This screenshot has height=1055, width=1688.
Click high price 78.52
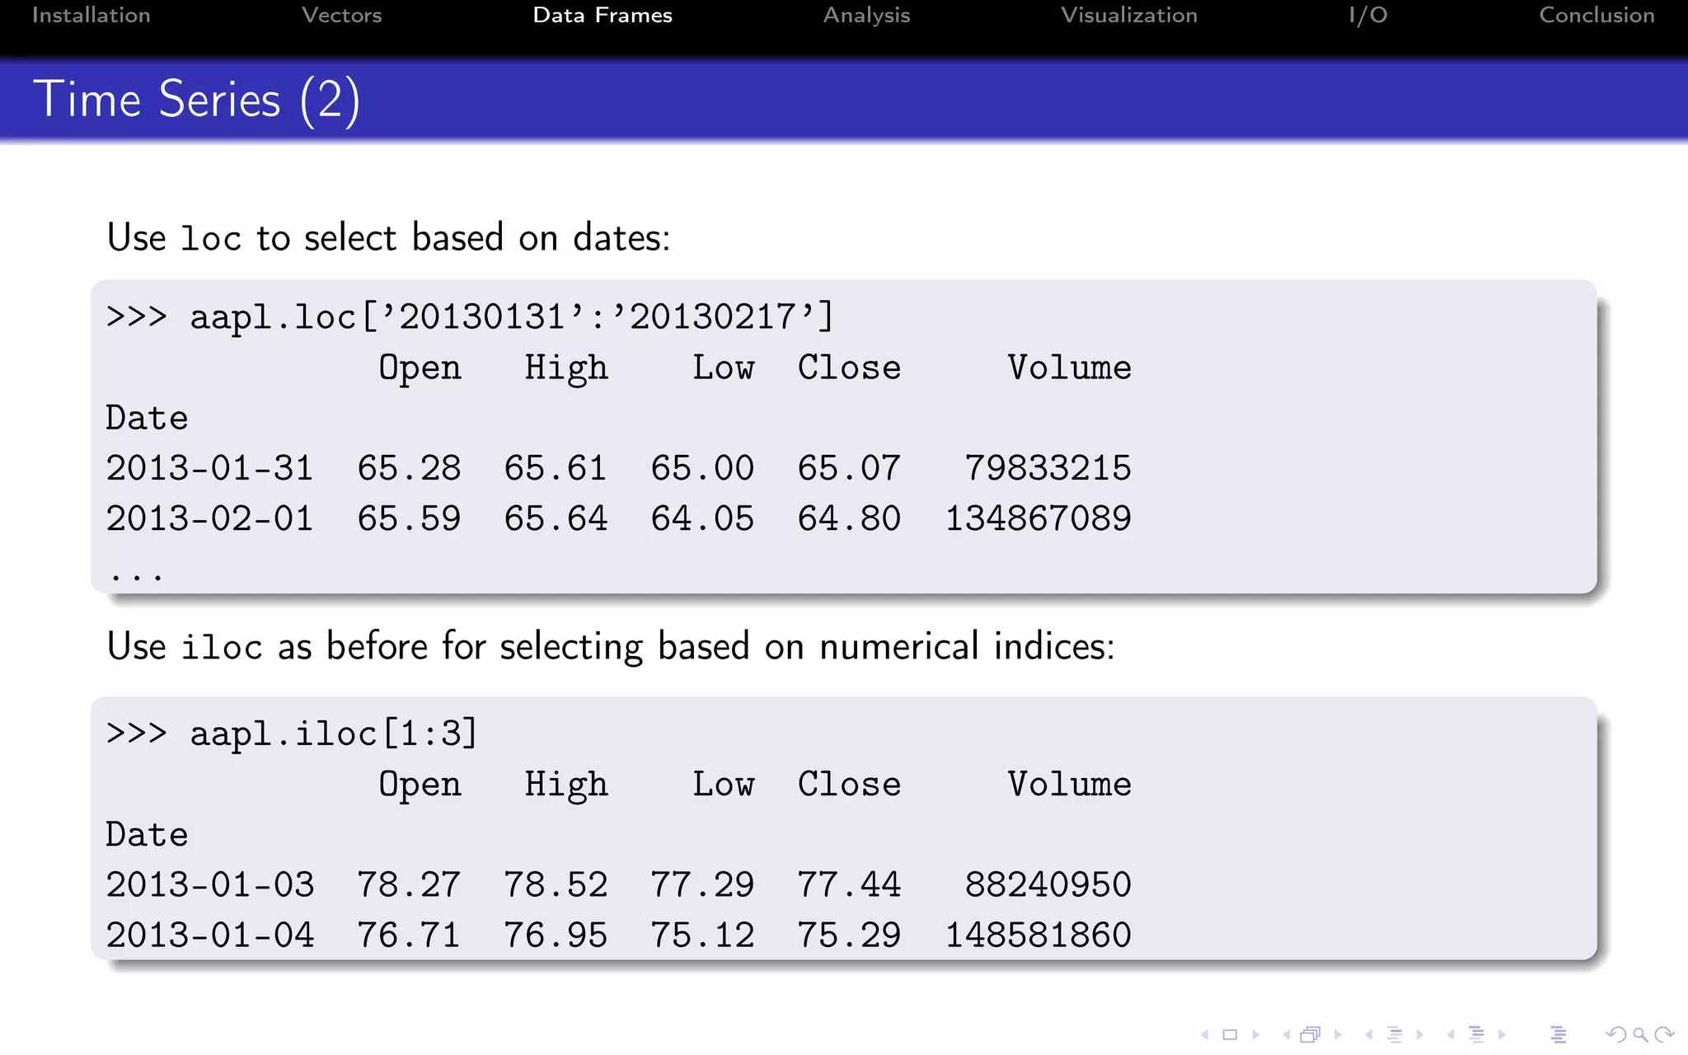click(556, 884)
